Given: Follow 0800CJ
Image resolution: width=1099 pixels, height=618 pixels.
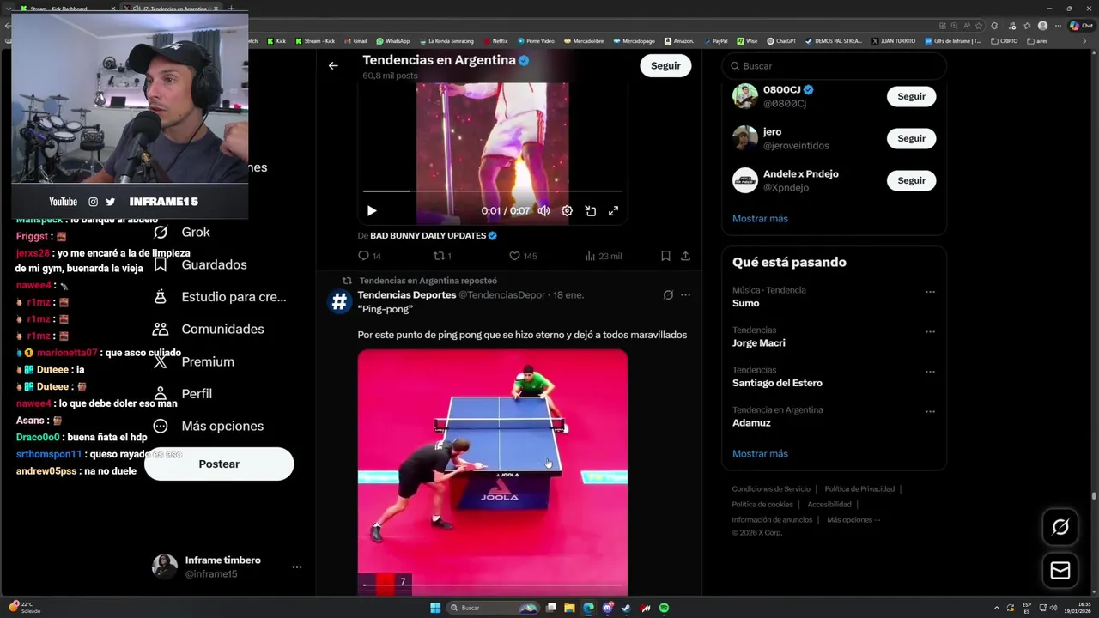Looking at the screenshot, I should click(911, 96).
